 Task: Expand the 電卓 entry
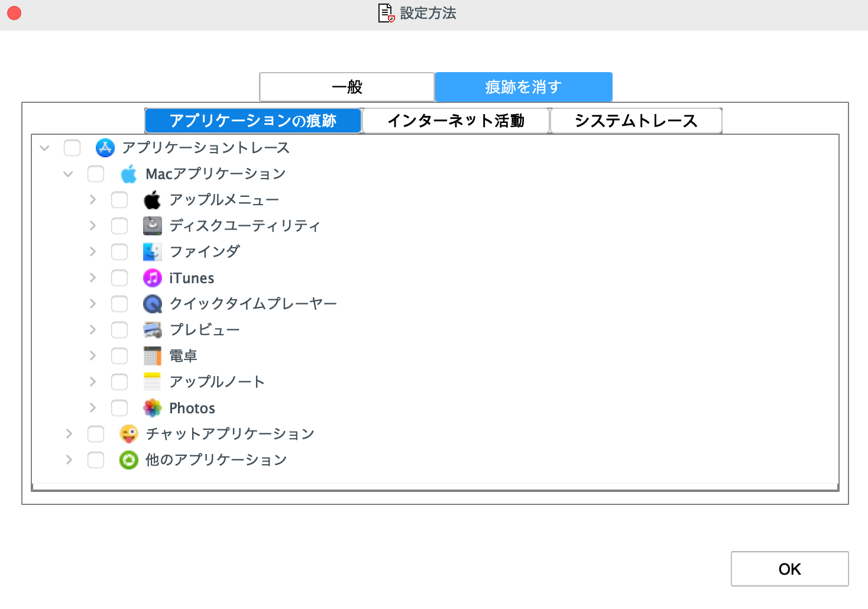click(93, 356)
